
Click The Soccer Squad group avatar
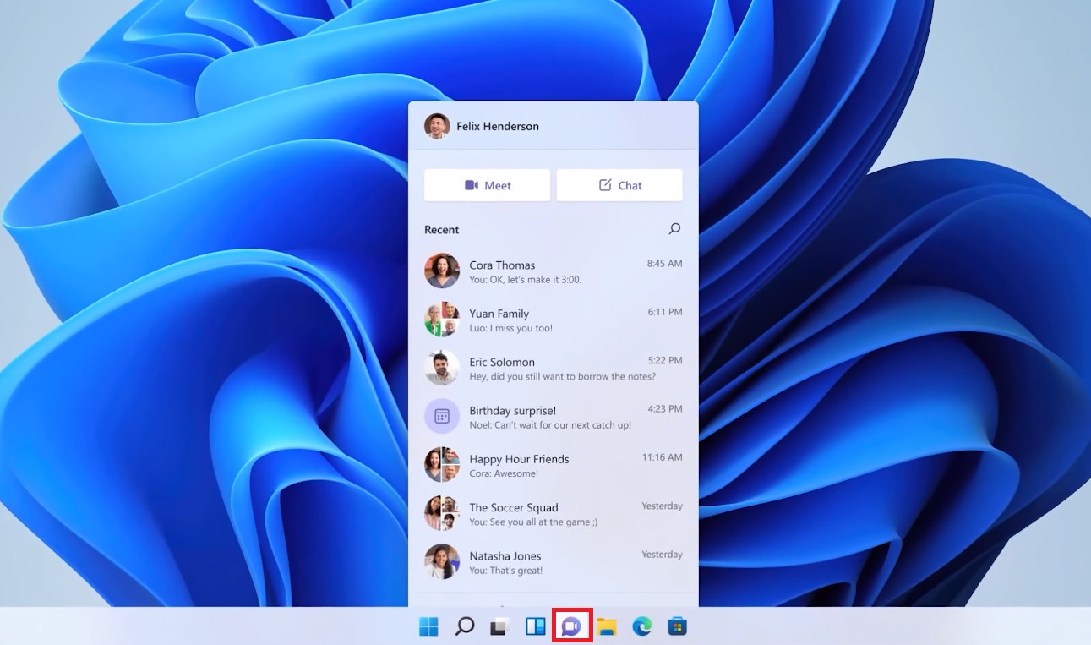442,513
